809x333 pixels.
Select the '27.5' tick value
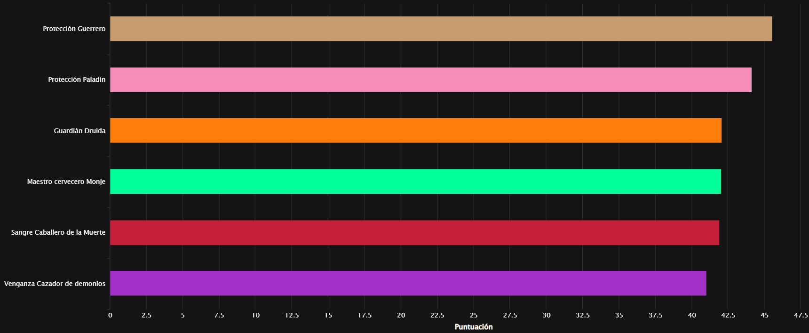point(510,315)
